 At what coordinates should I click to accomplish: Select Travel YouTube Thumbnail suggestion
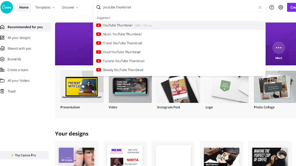click(179, 43)
